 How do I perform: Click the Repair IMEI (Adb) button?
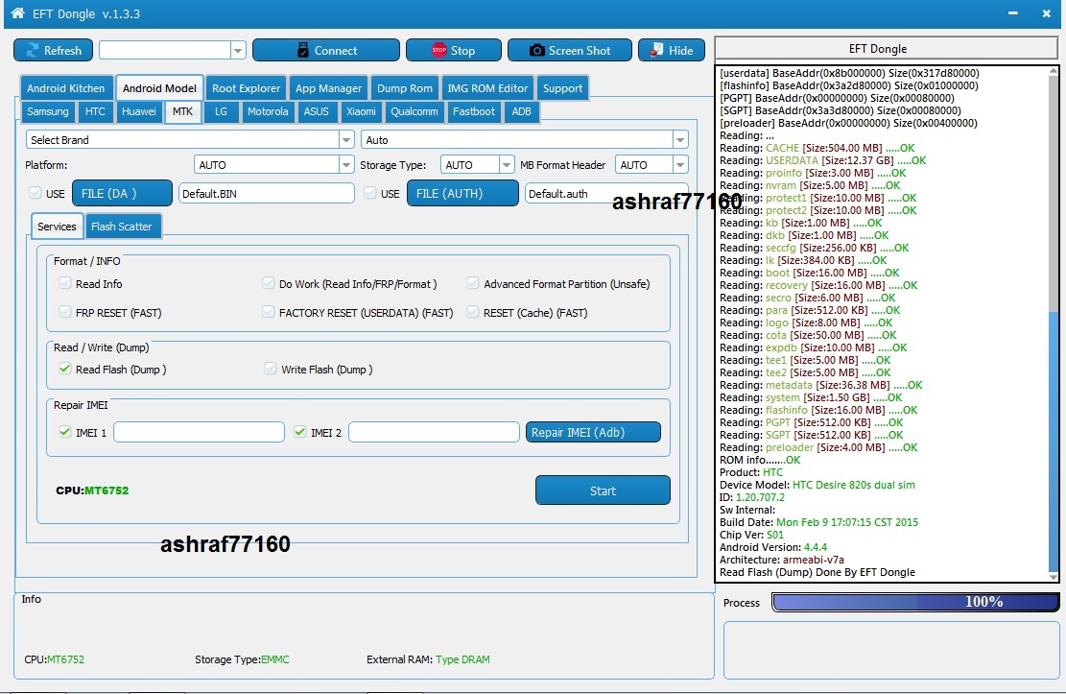(593, 432)
